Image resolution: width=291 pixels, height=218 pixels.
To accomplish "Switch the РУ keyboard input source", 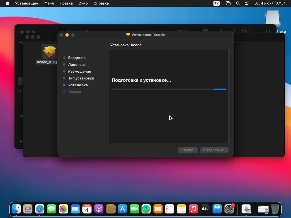I will 216,3.
